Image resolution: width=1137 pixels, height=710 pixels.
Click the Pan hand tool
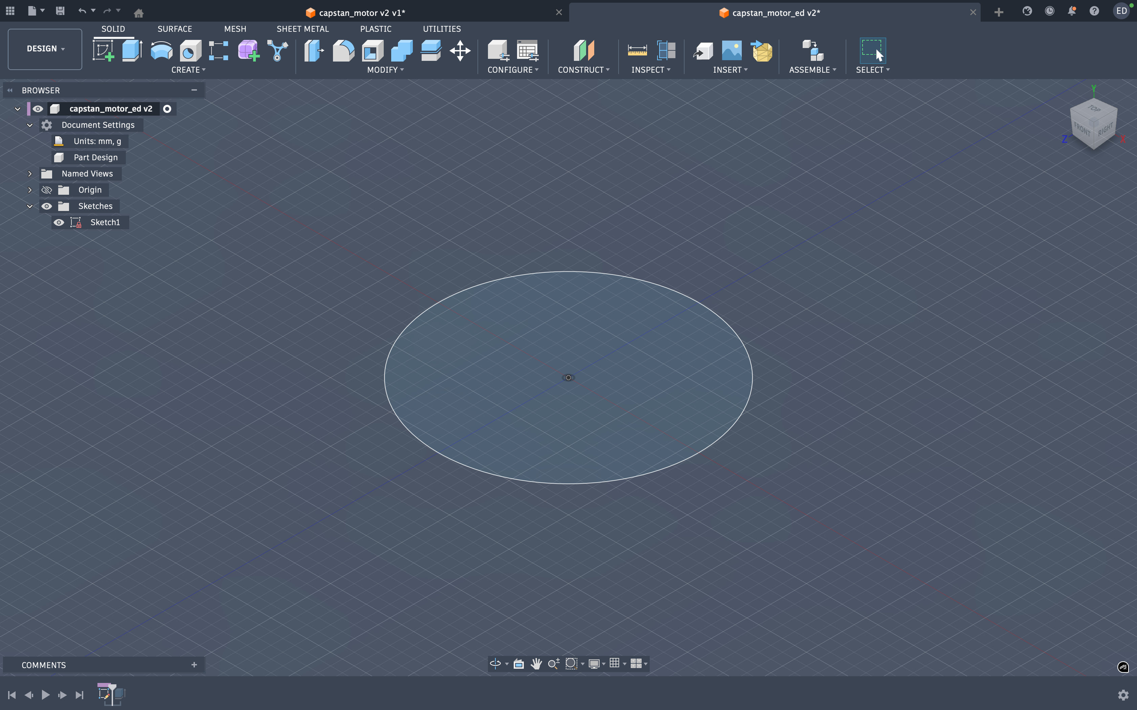click(x=536, y=663)
